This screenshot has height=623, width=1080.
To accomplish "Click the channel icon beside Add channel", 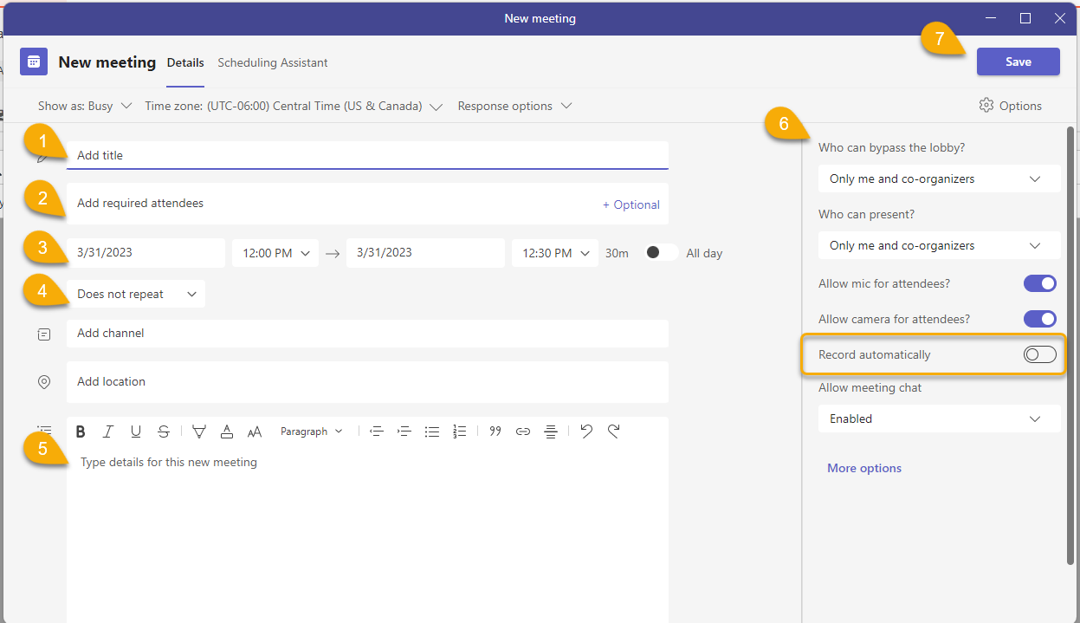I will (x=44, y=334).
